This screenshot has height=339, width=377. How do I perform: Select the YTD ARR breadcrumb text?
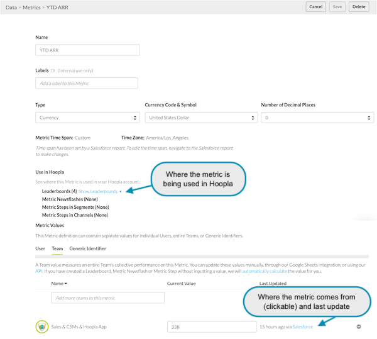click(x=57, y=8)
